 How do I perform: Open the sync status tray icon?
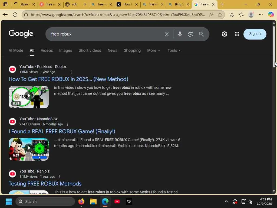235,201
